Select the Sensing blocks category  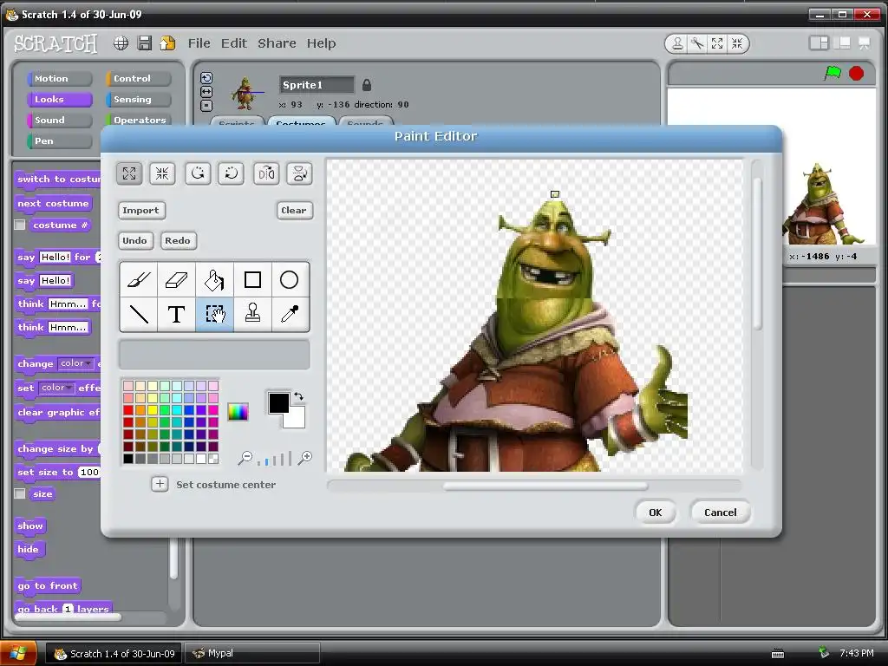pos(138,100)
